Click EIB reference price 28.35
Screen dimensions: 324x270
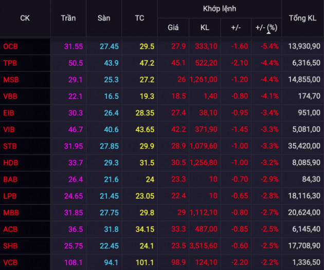[145, 113]
